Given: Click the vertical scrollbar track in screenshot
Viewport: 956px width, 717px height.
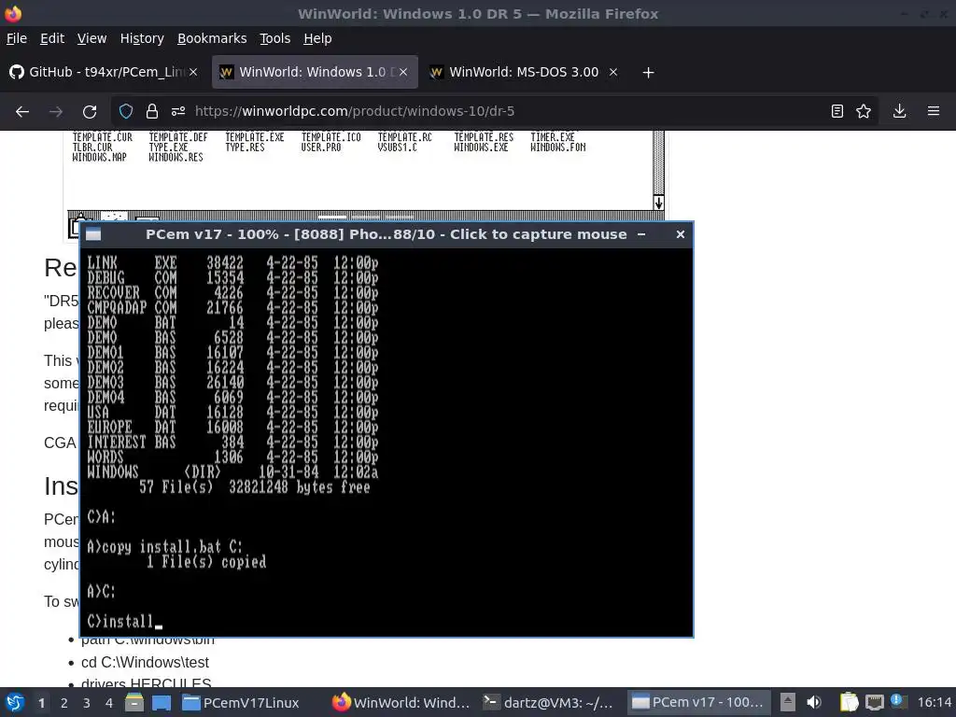Looking at the screenshot, I should click(x=658, y=162).
